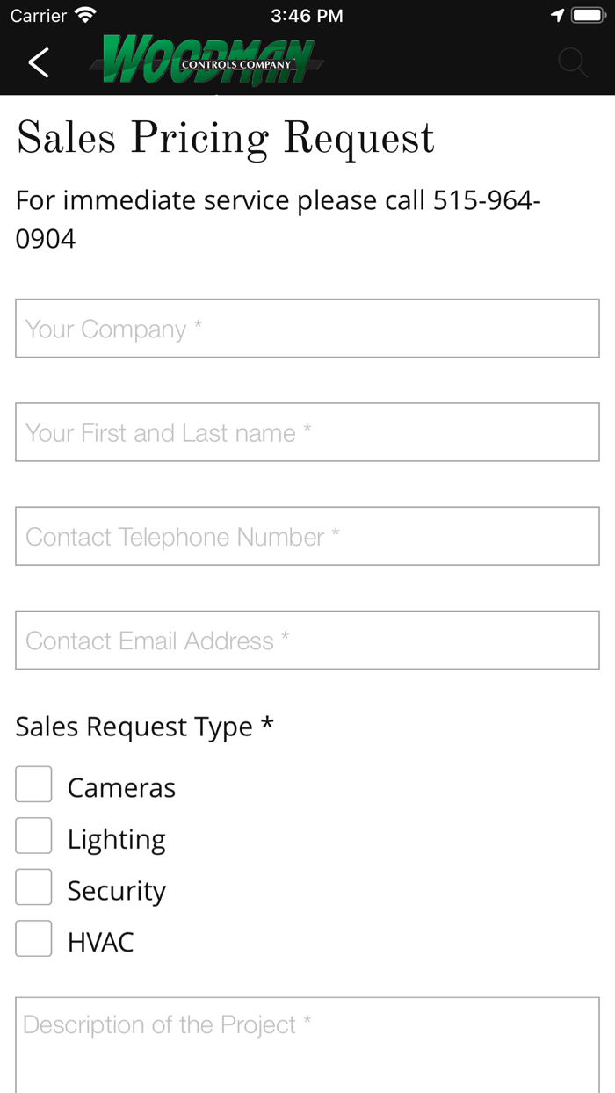Tap the Description of the Project box
The width and height of the screenshot is (615, 1093).
307,1037
